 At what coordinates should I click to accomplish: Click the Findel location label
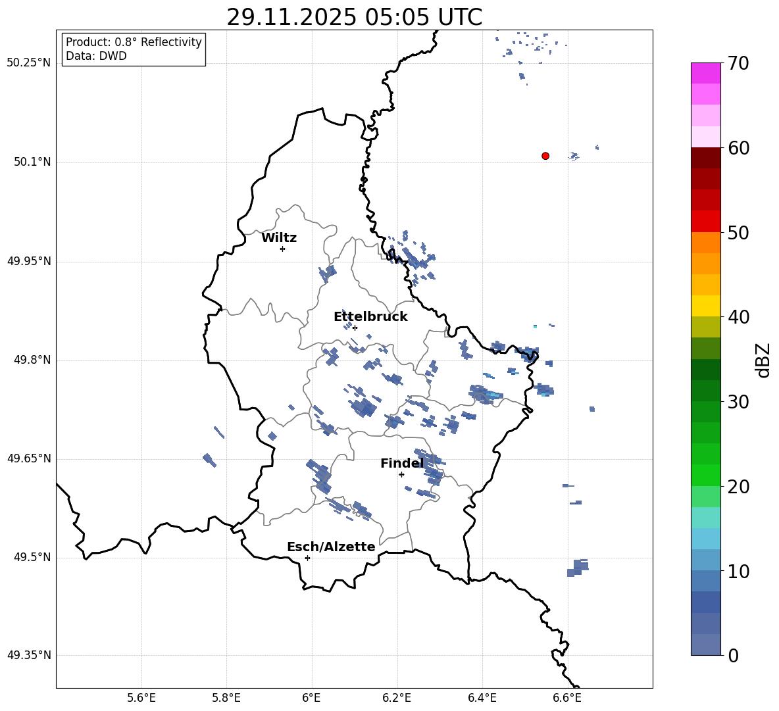pyautogui.click(x=402, y=463)
